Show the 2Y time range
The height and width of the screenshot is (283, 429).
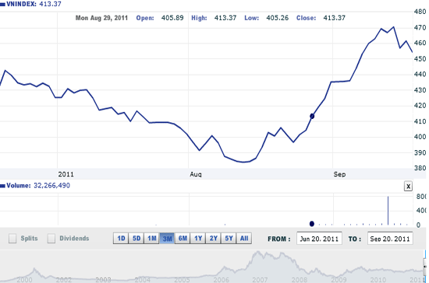tap(213, 238)
